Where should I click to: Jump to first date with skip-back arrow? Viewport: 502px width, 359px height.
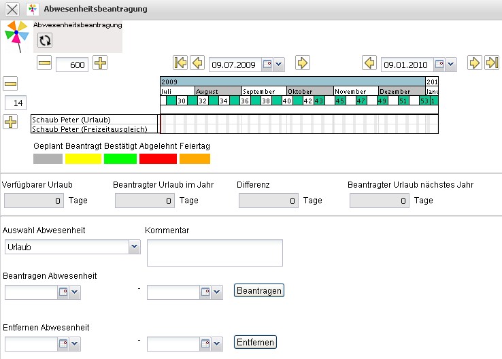tap(180, 63)
